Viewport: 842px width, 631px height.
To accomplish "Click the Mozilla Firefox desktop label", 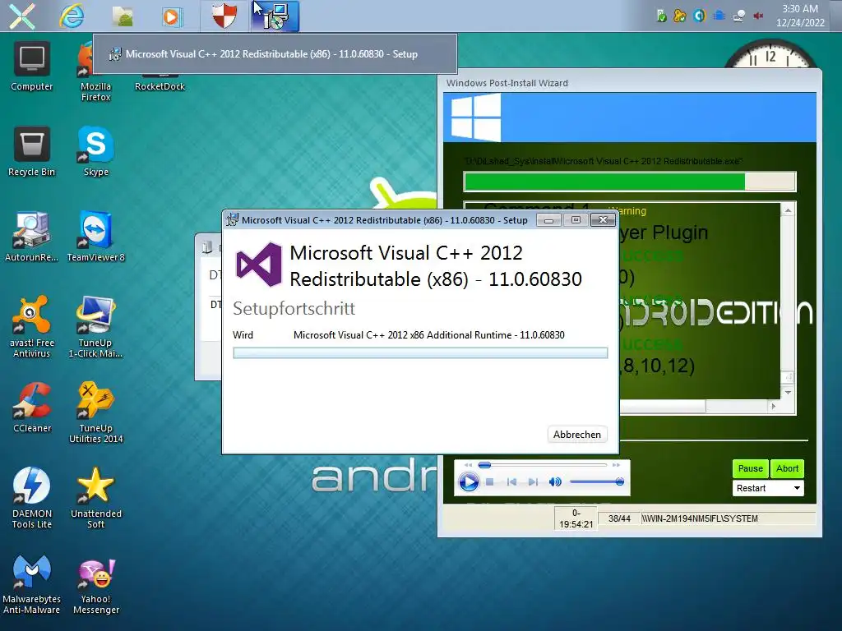I will click(x=95, y=92).
